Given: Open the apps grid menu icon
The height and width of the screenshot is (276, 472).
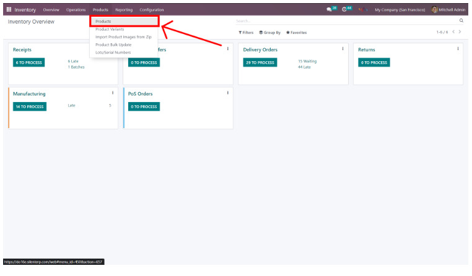Looking at the screenshot, I should [x=9, y=10].
